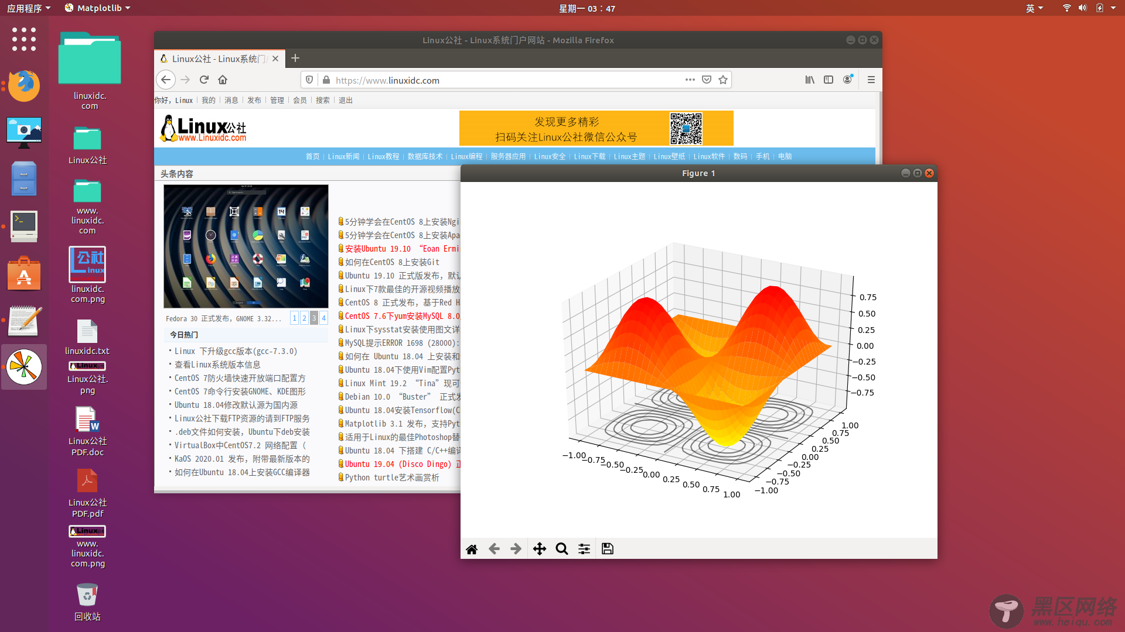Activate Zoom to rectangle magnifier tool
The height and width of the screenshot is (632, 1125).
tap(562, 549)
